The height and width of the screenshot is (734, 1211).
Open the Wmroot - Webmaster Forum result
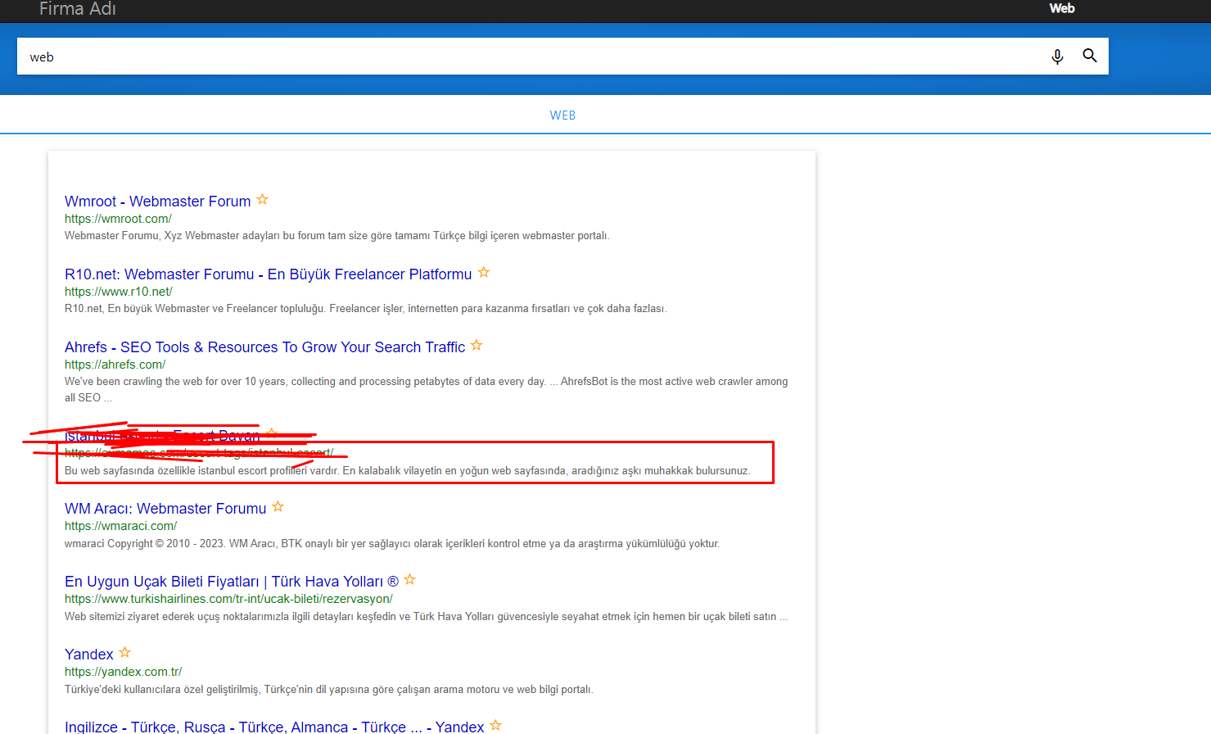pos(158,202)
